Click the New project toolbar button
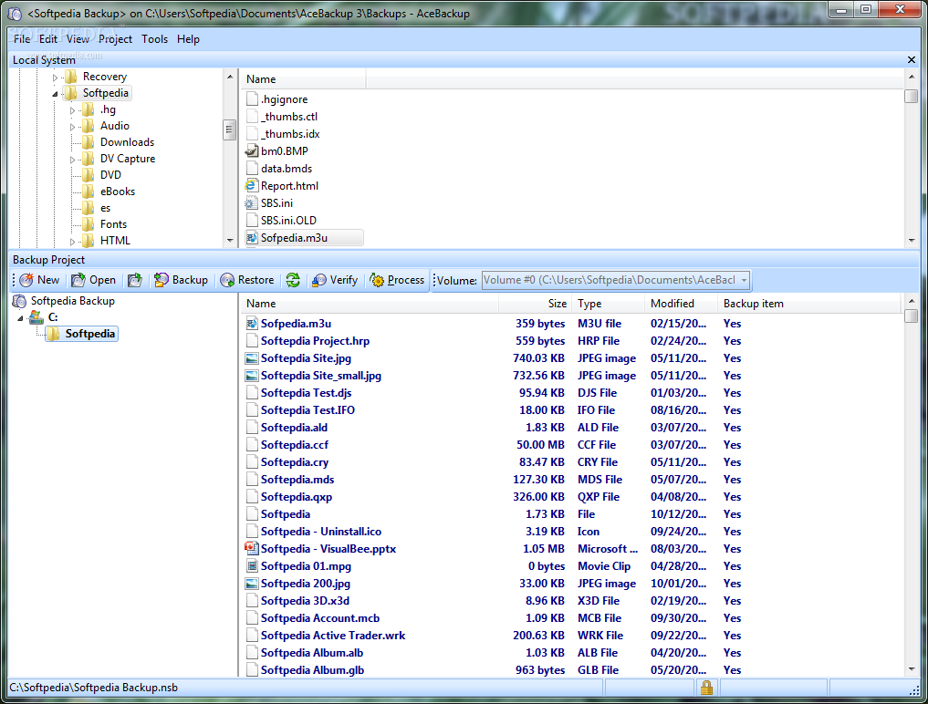Image resolution: width=928 pixels, height=704 pixels. pyautogui.click(x=39, y=280)
